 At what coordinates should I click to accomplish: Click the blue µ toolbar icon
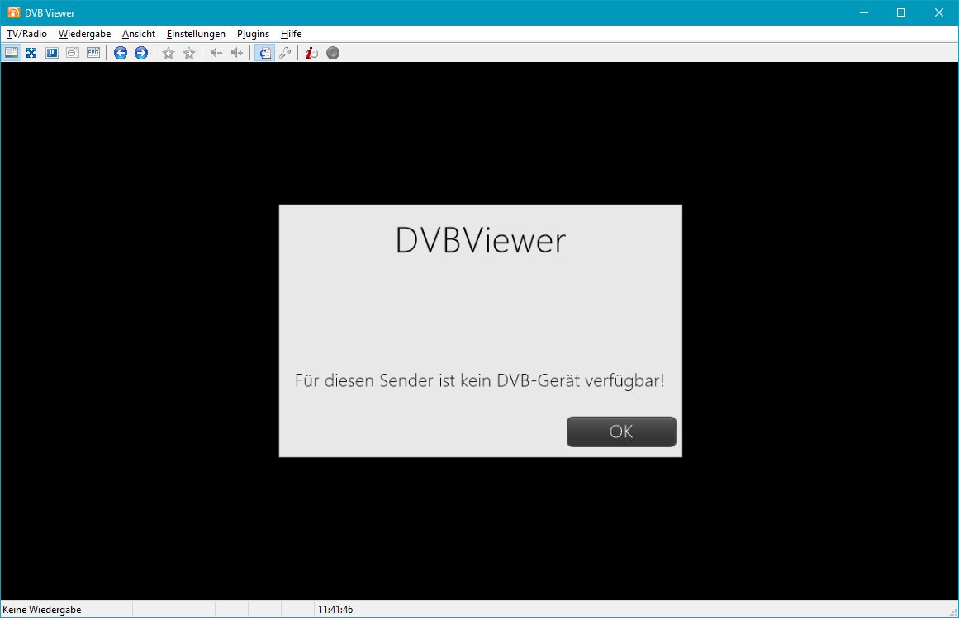[52, 53]
